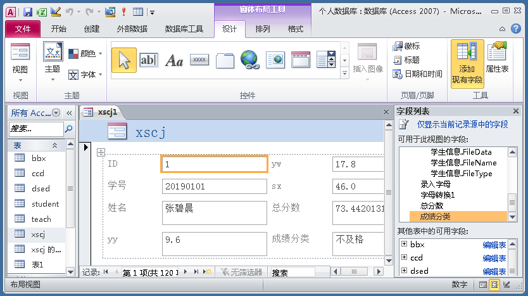Expand the bbx table in field list
This screenshot has height=296, width=528.
point(405,244)
